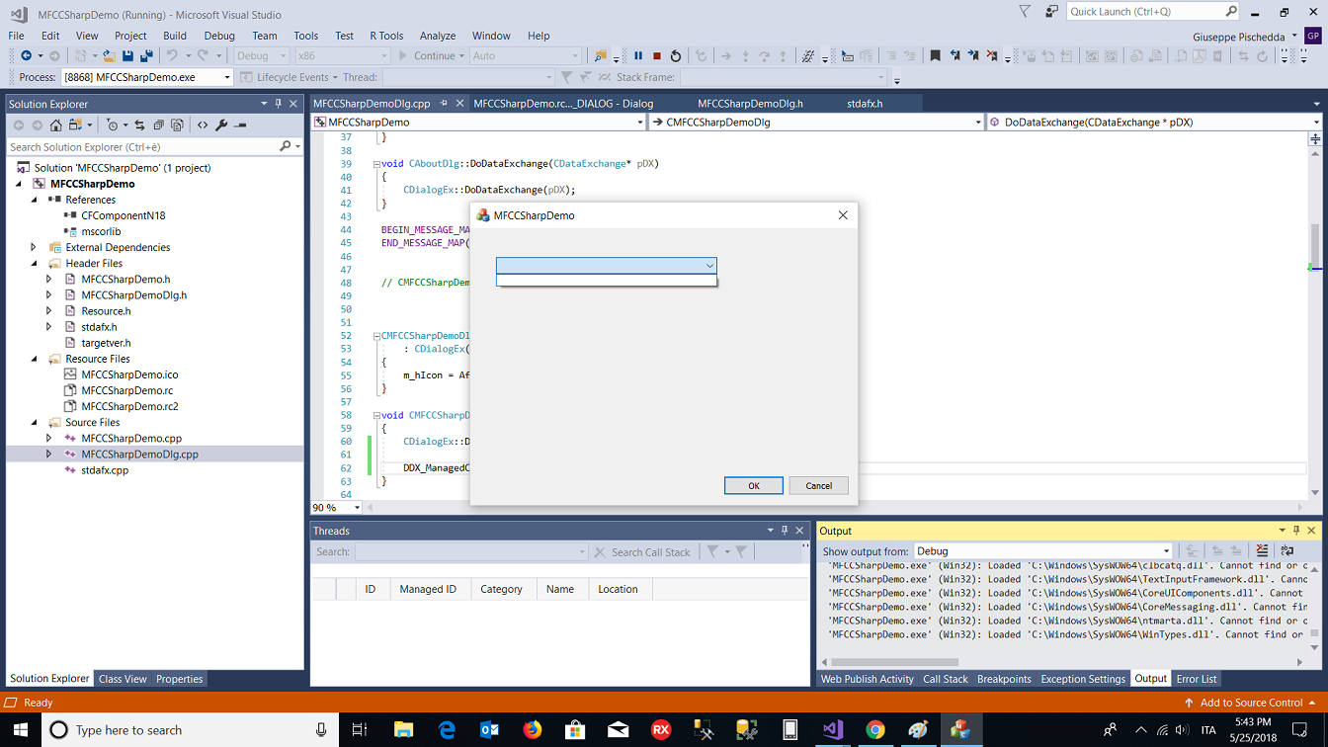
Task: Click Type here to search on taskbar
Action: coord(189,730)
